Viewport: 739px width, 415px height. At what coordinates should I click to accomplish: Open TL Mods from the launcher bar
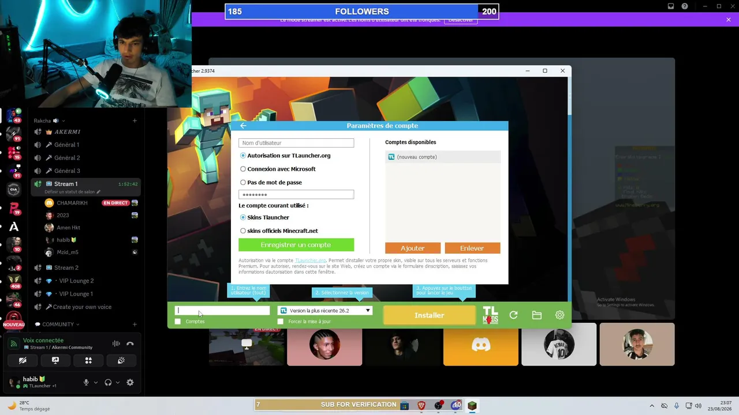(x=490, y=315)
